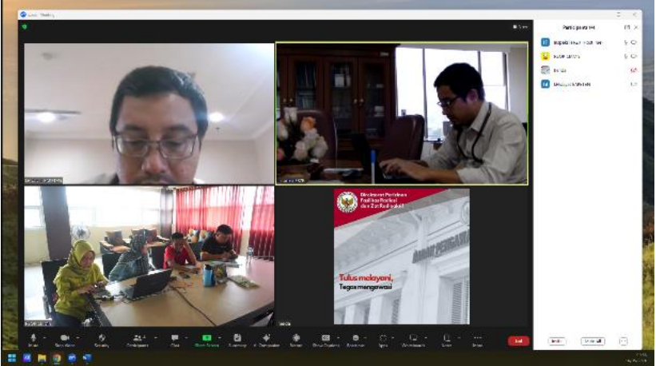Select the meeting room group video tile
Image resolution: width=656 pixels, height=366 pixels.
[x=149, y=256]
